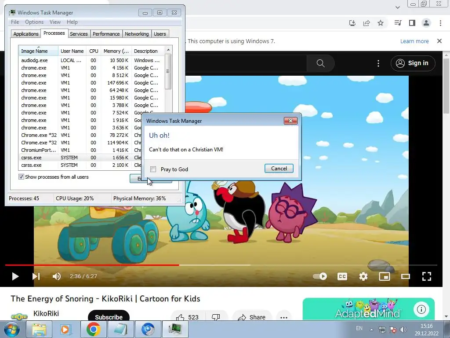Open Task Manager File menu
The image size is (450, 338).
pyautogui.click(x=15, y=22)
